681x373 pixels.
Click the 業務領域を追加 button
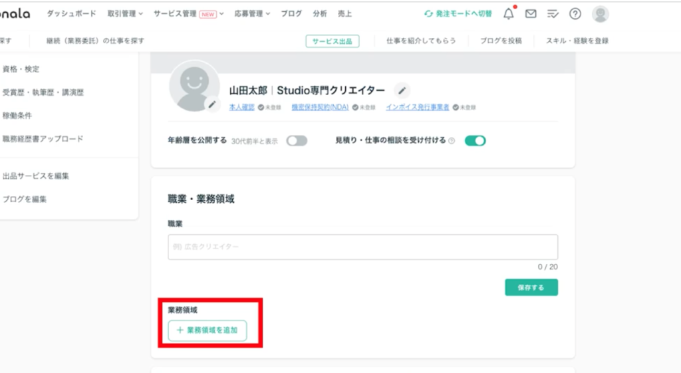207,330
